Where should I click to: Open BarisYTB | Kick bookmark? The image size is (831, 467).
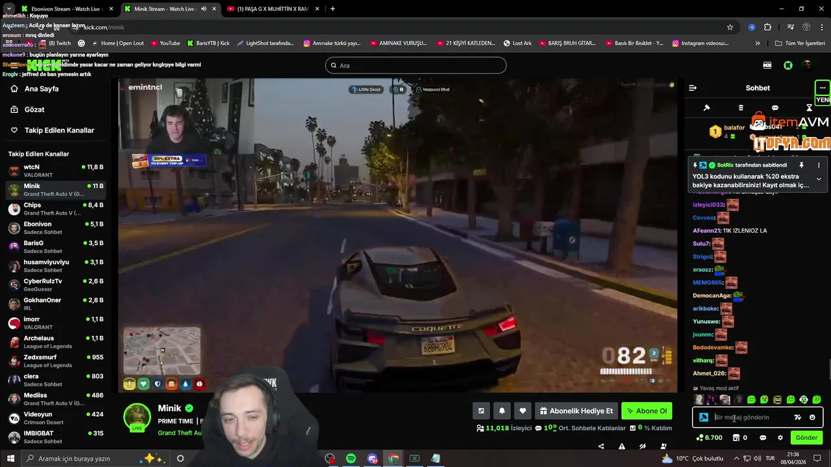(x=208, y=43)
